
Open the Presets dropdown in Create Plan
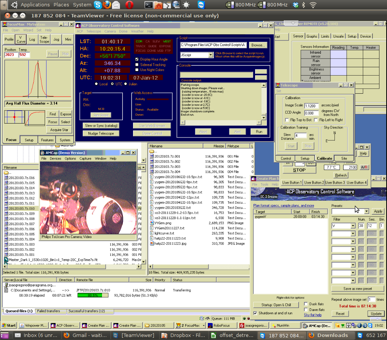click(x=367, y=211)
